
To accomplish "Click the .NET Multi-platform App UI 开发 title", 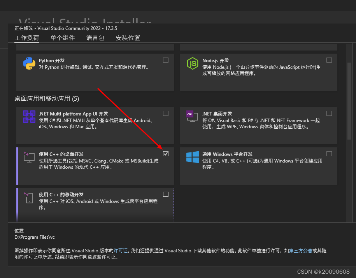I will [x=73, y=114].
